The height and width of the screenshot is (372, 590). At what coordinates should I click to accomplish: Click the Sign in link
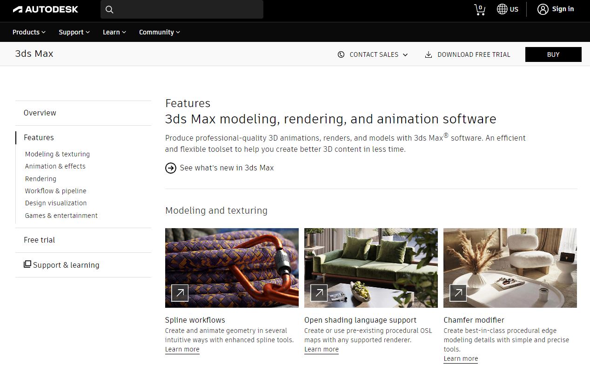(x=563, y=9)
